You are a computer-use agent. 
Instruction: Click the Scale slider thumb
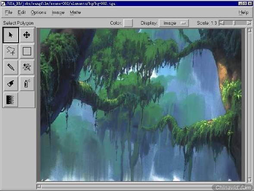pyautogui.click(x=234, y=23)
